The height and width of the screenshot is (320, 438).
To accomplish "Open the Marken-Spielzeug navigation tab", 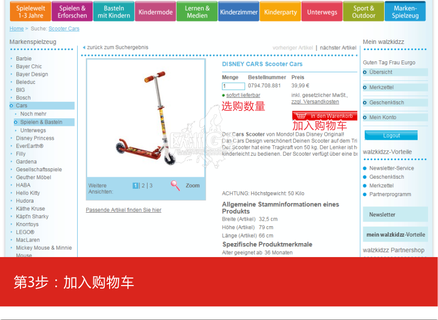I will pos(405,12).
